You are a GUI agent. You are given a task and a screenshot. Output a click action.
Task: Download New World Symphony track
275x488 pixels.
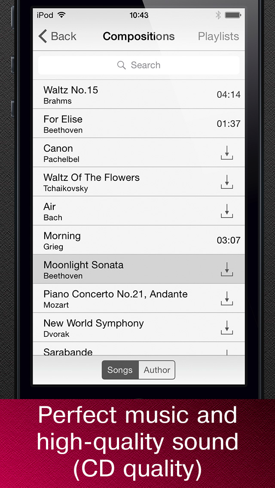coord(227,327)
